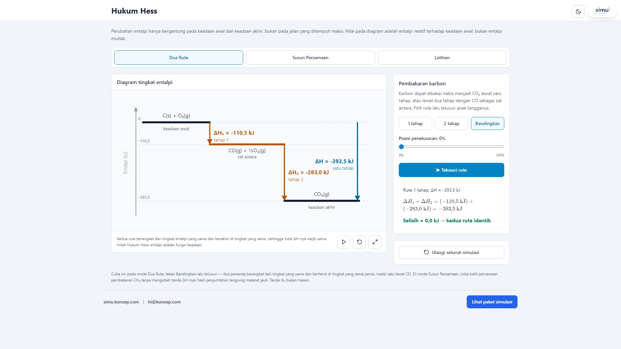Click the Posisi penelusuran slider handle

pyautogui.click(x=401, y=147)
